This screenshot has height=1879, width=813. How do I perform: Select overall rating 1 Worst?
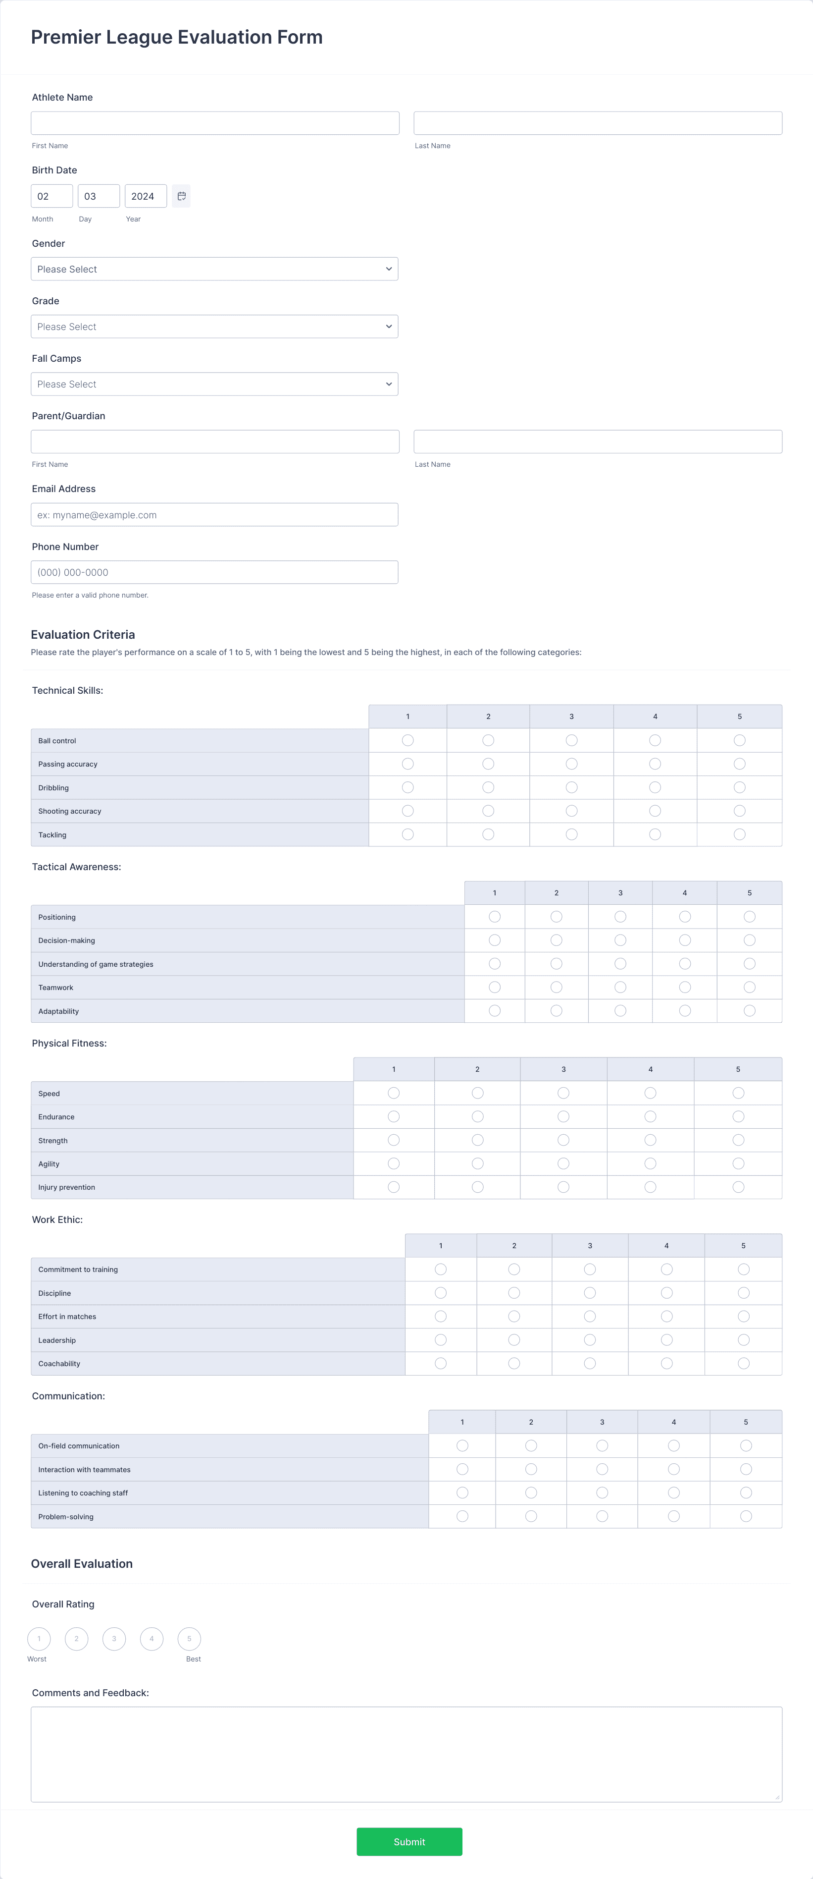(x=39, y=1639)
